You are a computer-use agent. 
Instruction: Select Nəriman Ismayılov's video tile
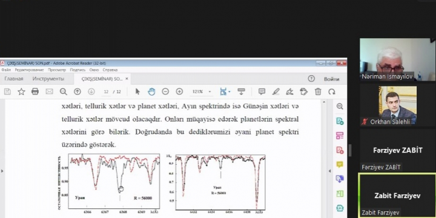(x=397, y=59)
